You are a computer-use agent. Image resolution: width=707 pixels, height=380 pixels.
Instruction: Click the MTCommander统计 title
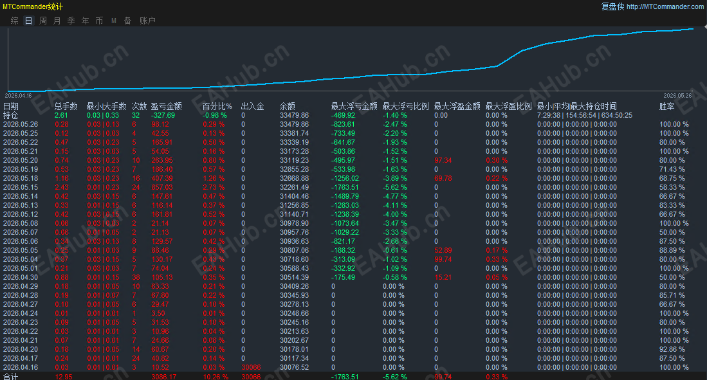pos(33,7)
